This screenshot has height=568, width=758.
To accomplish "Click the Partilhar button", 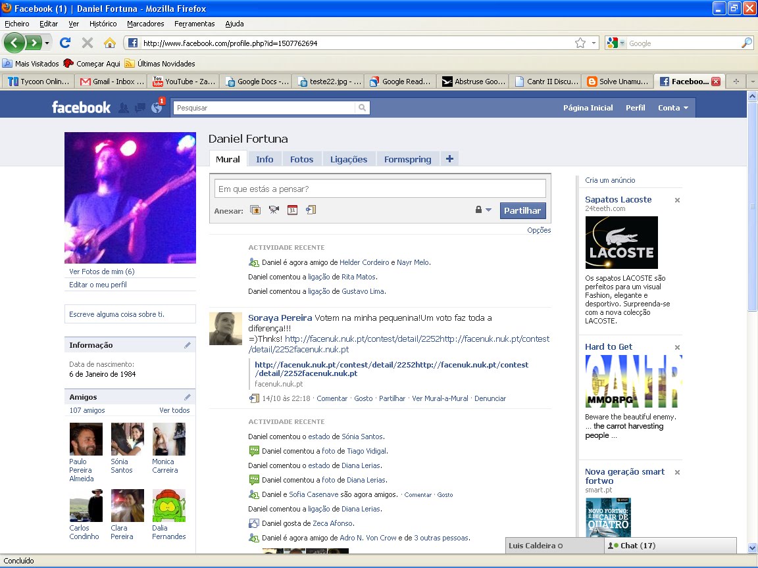I will [x=522, y=210].
